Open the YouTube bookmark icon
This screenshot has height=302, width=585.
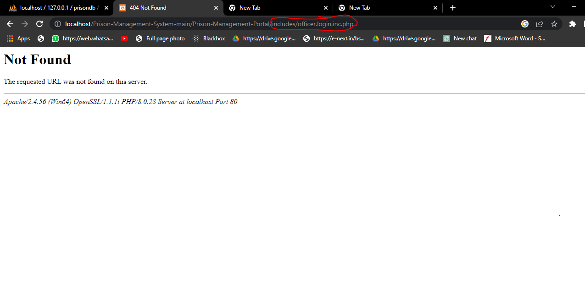[124, 38]
